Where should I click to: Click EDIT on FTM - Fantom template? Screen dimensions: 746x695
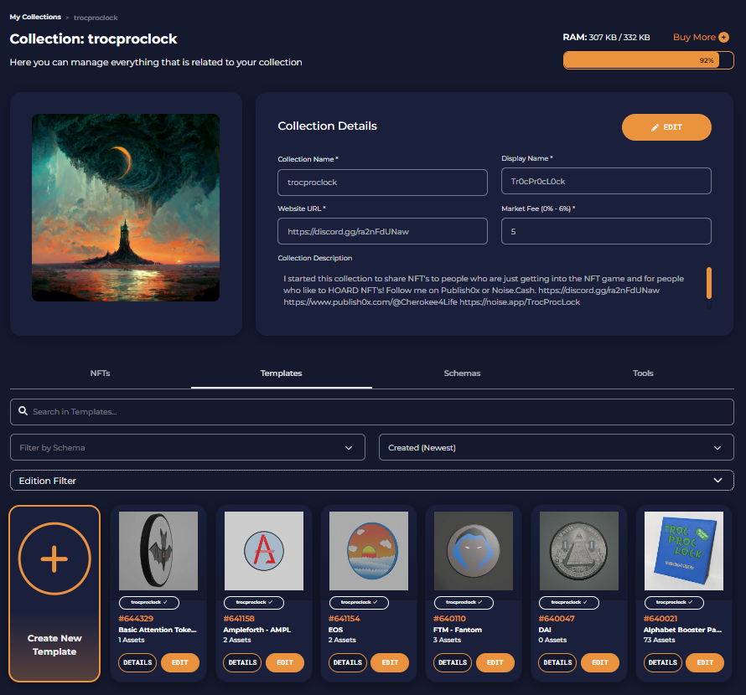coord(495,662)
